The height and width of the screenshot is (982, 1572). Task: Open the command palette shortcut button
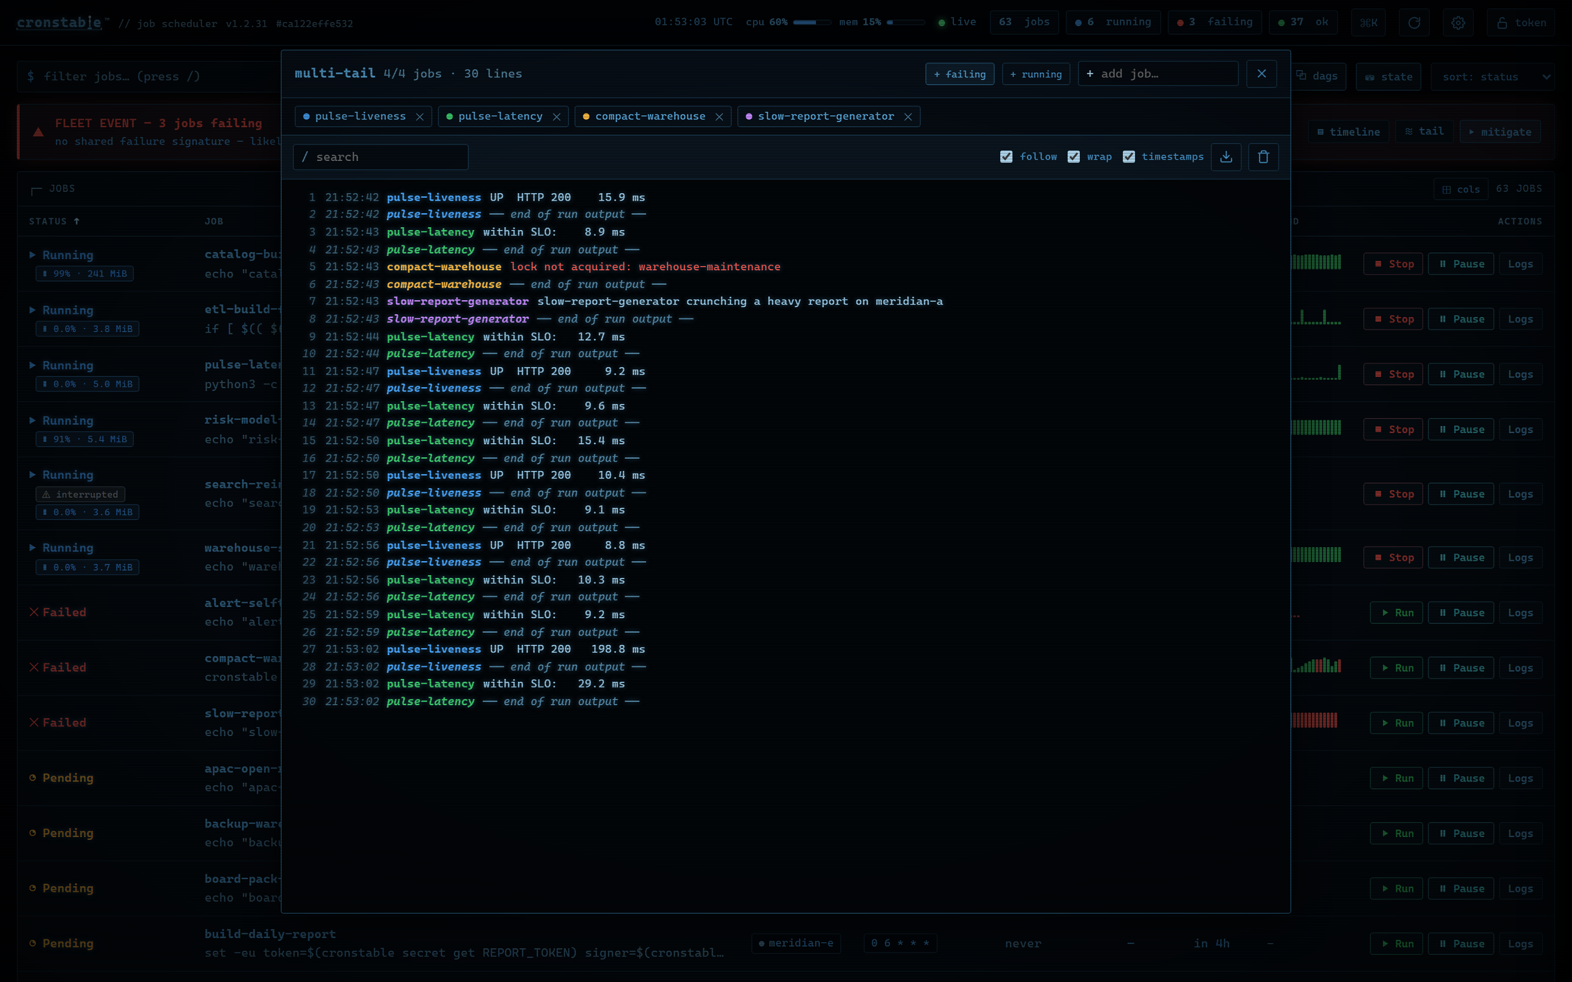click(1368, 23)
